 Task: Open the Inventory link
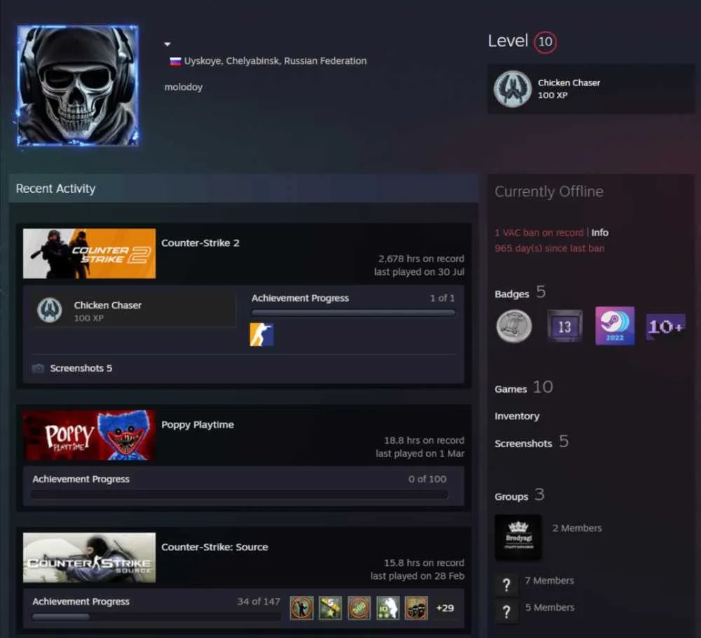pyautogui.click(x=517, y=416)
